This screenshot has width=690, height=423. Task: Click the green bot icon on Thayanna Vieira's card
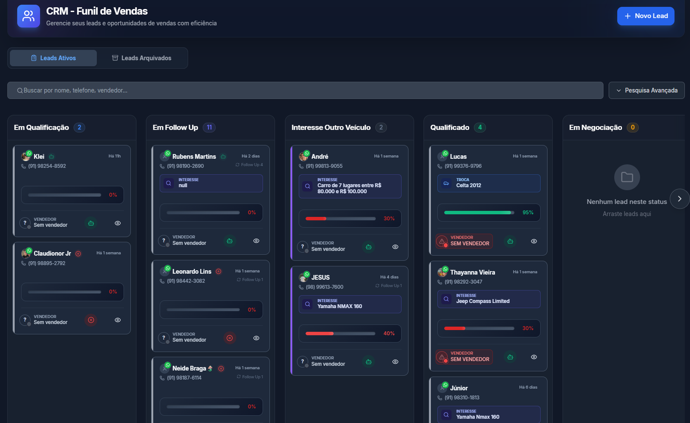point(510,357)
